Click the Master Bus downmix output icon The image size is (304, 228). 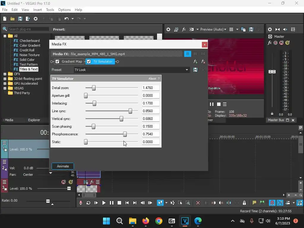point(278,29)
